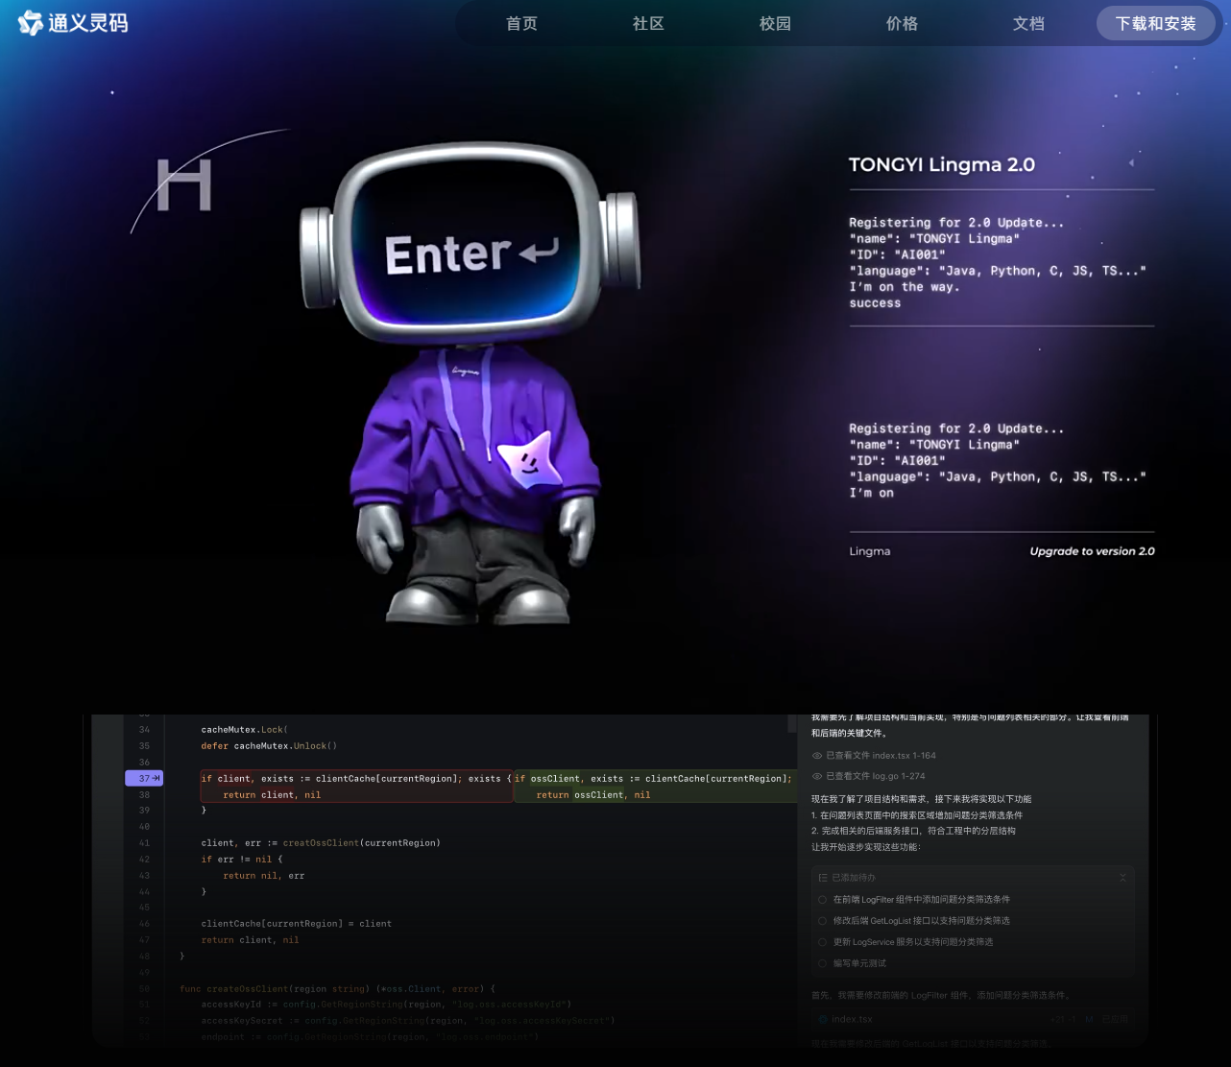Select the 校园 navigation tab

[x=775, y=24]
